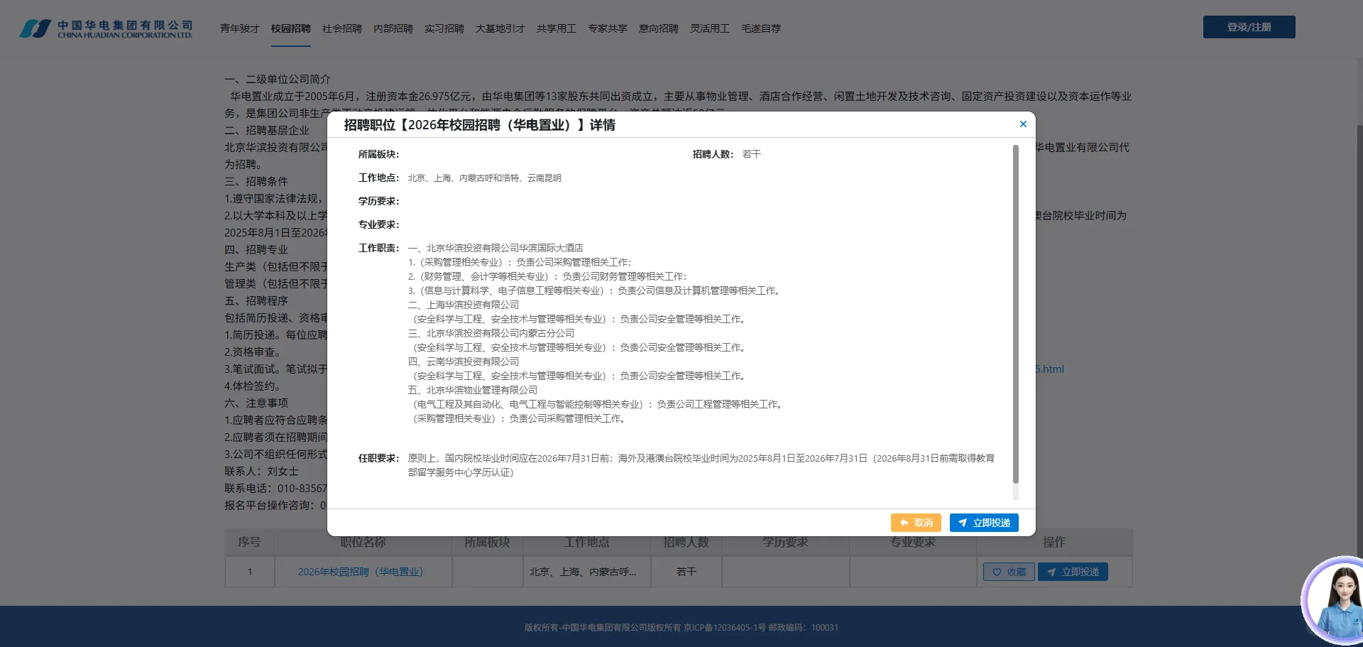
Task: Click 取消 to cancel the application
Action: [x=917, y=523]
